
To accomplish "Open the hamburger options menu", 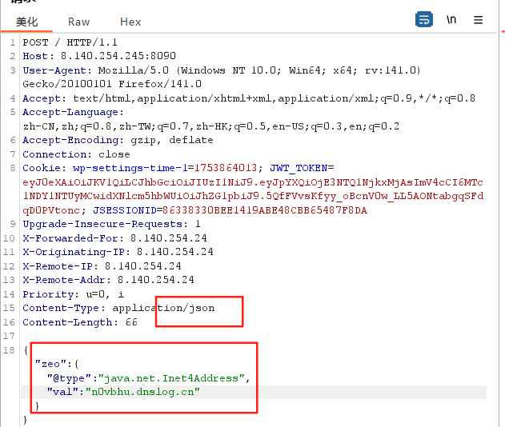I will point(479,20).
